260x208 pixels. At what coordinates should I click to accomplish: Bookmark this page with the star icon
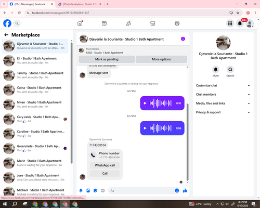tap(238, 12)
